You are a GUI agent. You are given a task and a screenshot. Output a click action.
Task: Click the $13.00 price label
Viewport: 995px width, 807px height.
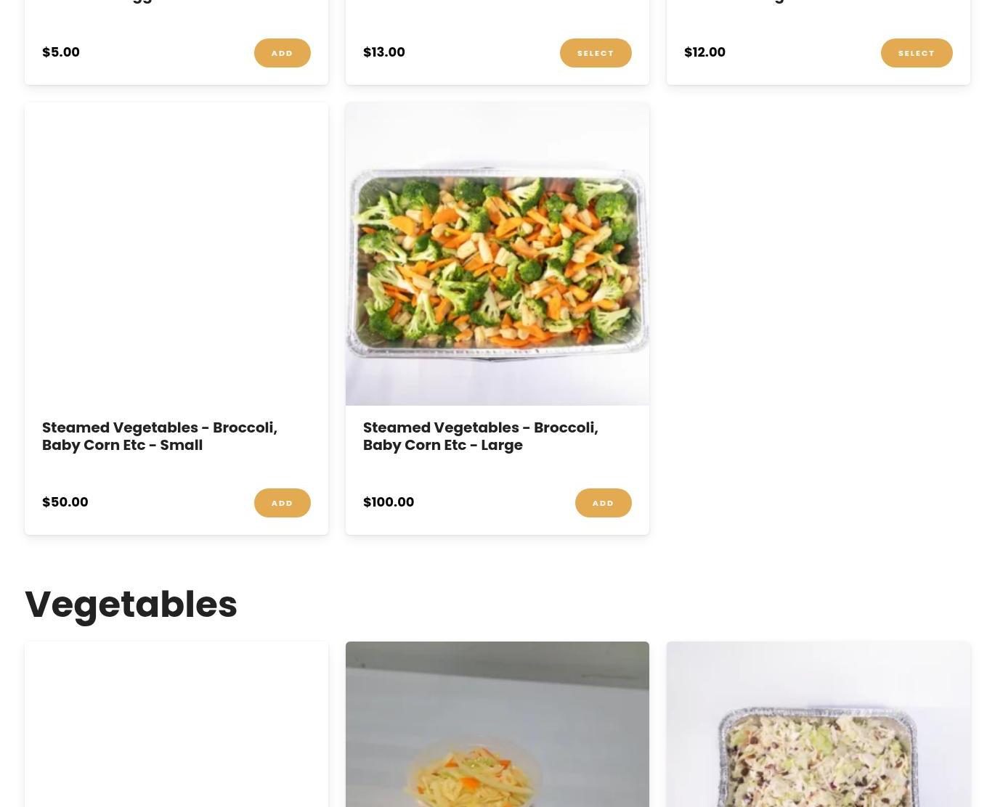click(x=384, y=52)
